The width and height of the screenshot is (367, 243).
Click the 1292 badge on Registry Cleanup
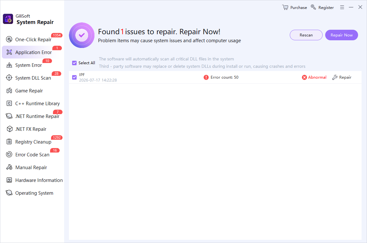[57, 137]
